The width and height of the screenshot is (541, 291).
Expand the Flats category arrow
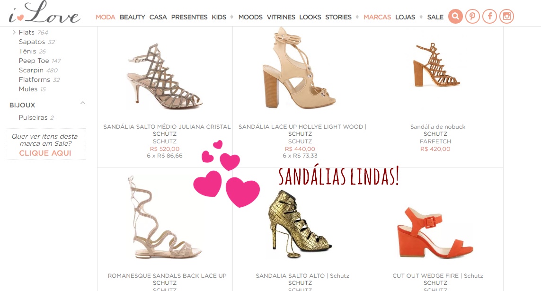tap(14, 32)
